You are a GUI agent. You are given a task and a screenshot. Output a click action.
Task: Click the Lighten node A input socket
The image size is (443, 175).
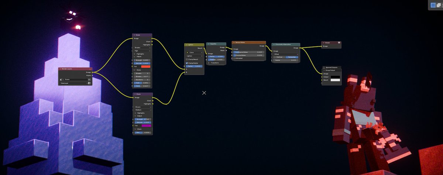184,69
